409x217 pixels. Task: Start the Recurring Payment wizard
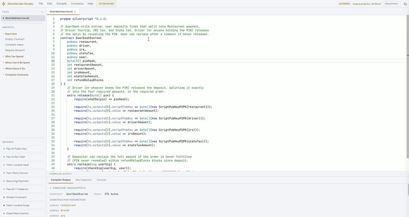[22, 181]
